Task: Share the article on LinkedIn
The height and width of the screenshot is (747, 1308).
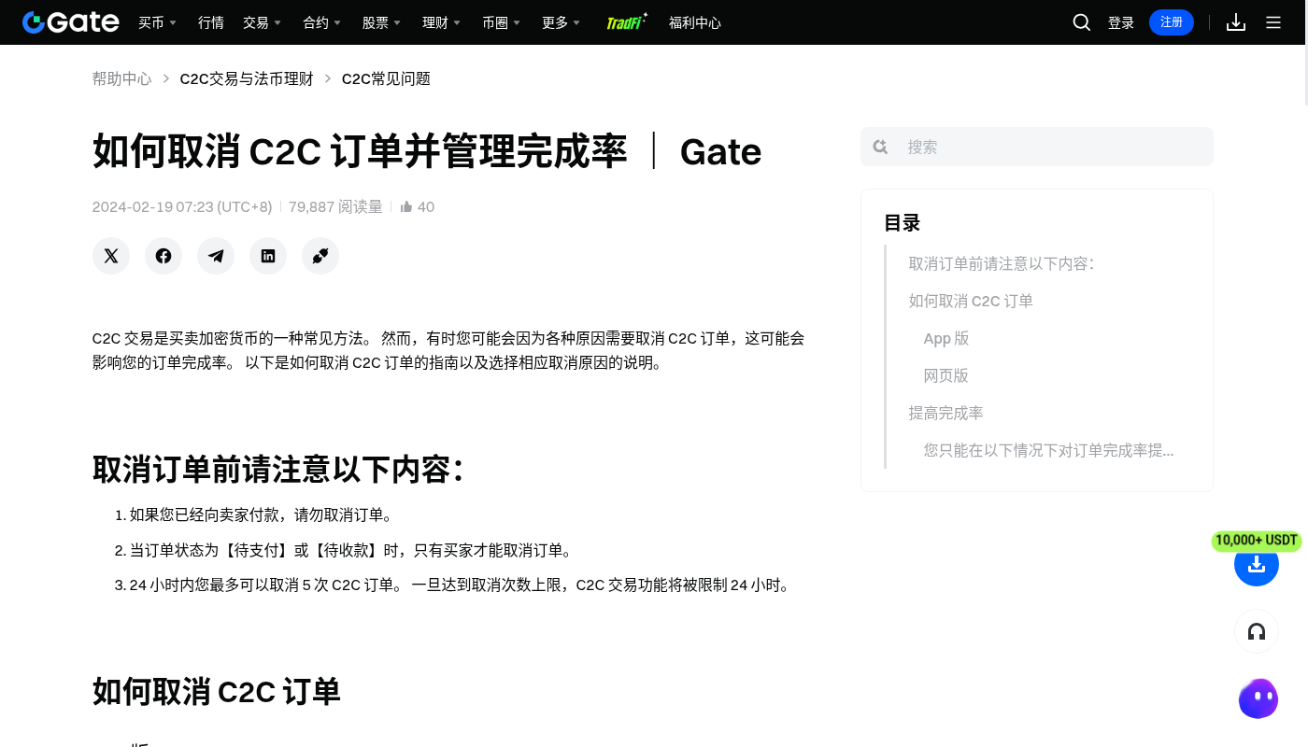Action: (268, 256)
